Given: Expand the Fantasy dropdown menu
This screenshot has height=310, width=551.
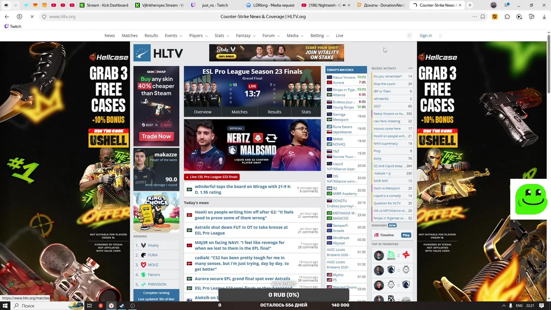Looking at the screenshot, I should 245,35.
